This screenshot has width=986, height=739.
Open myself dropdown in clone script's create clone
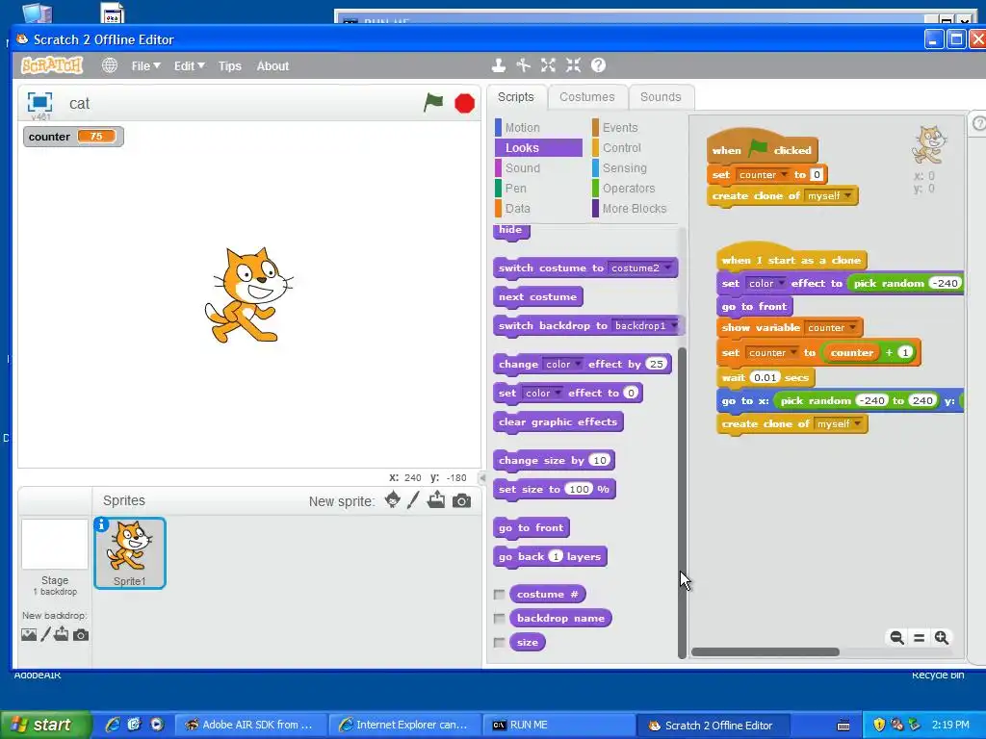click(857, 423)
